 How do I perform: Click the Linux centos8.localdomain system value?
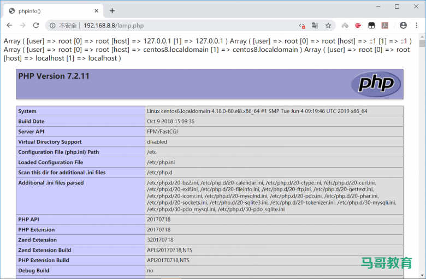tap(257, 111)
